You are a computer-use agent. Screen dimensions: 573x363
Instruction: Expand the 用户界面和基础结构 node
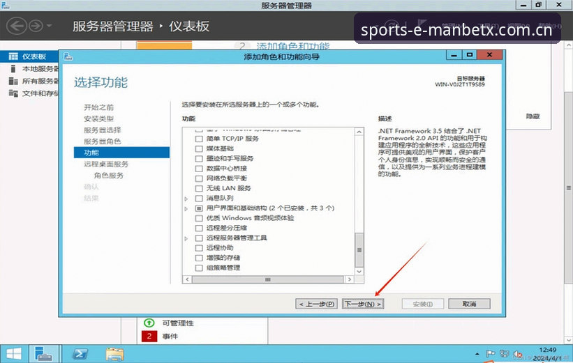186,209
